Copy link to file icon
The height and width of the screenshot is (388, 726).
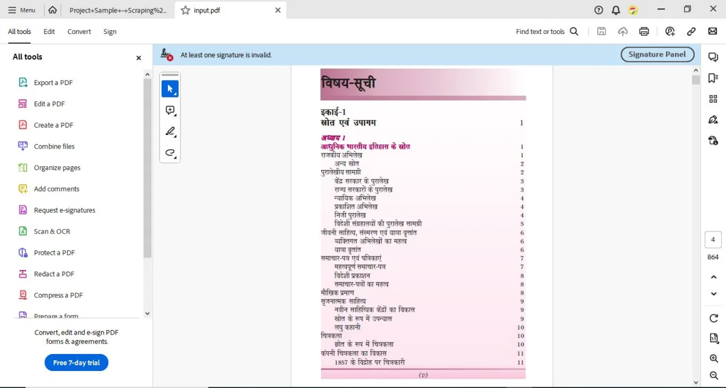click(x=691, y=32)
